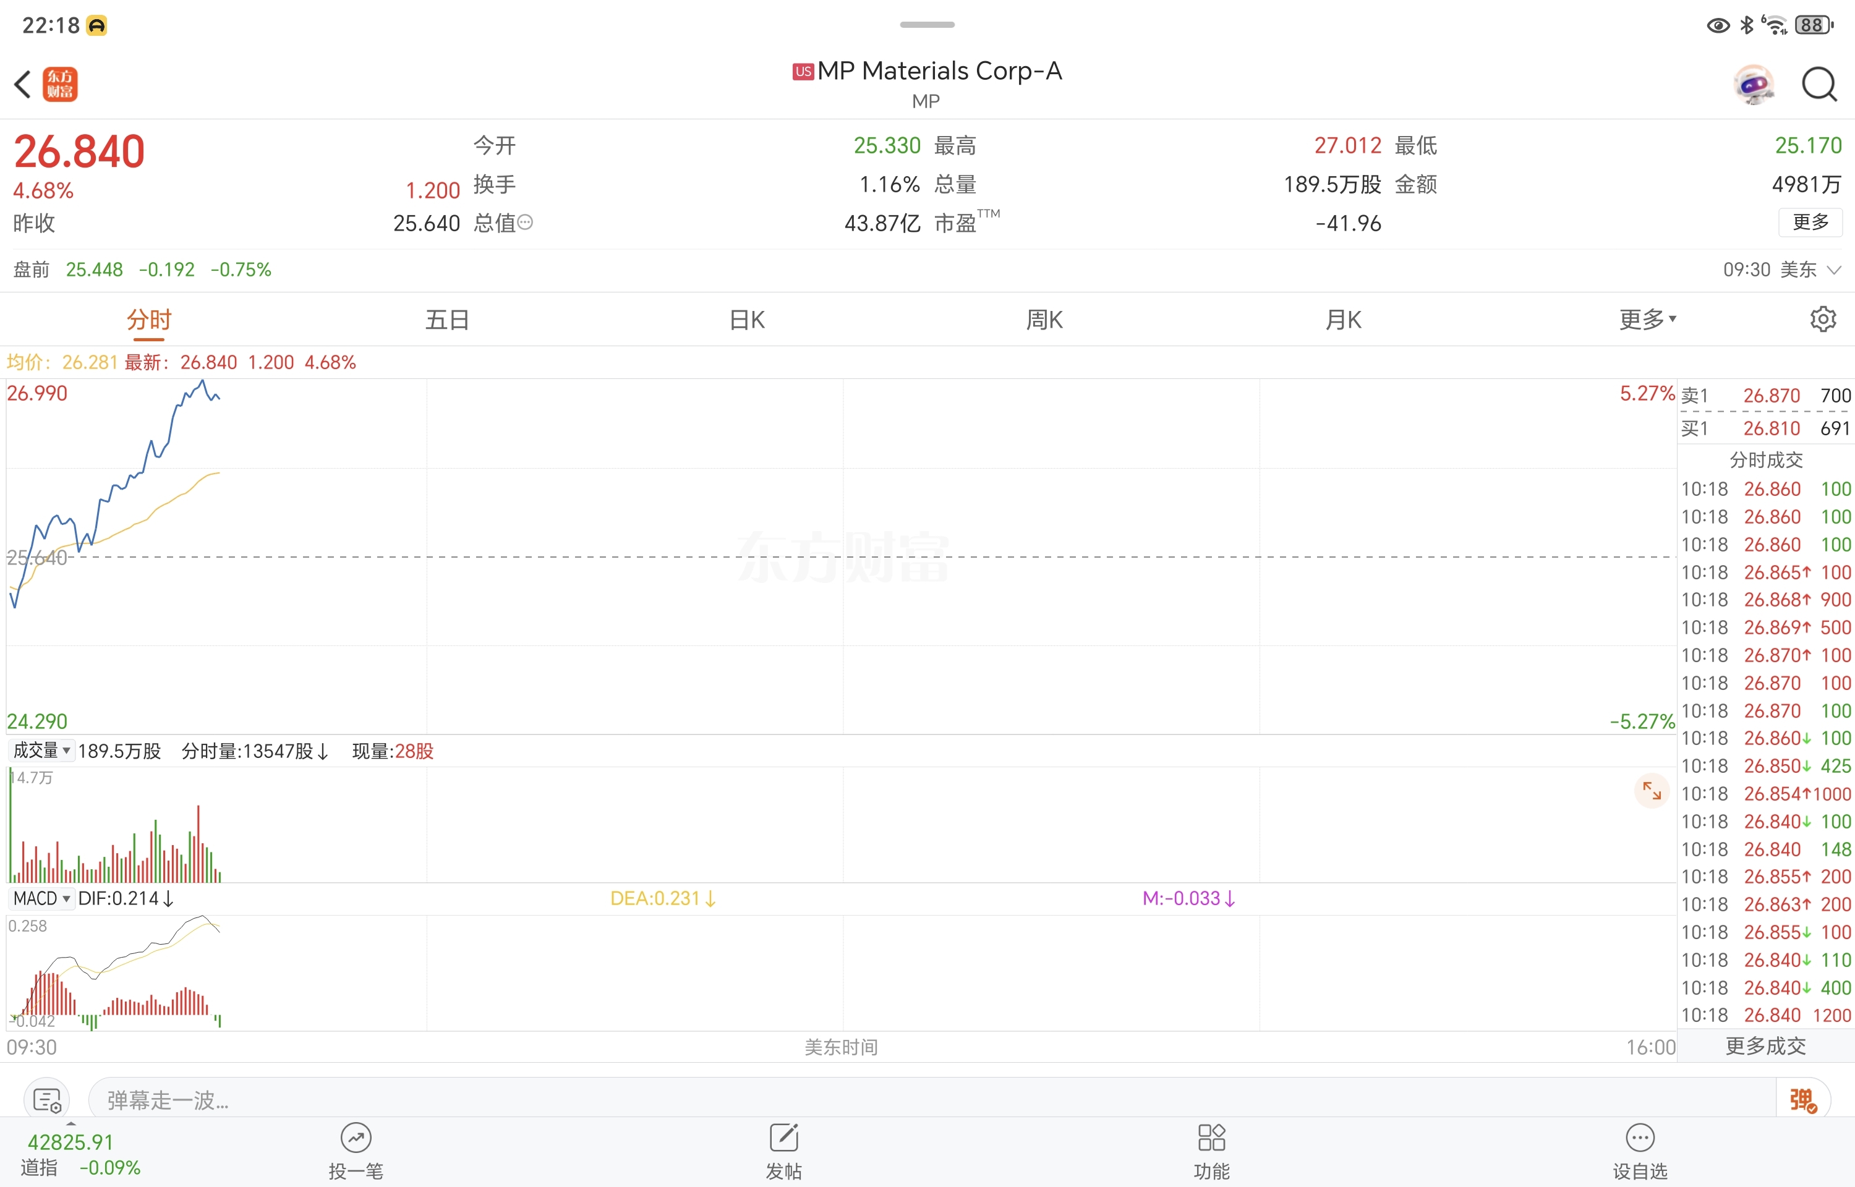Tap the 最低 25.170 low value

point(1808,146)
